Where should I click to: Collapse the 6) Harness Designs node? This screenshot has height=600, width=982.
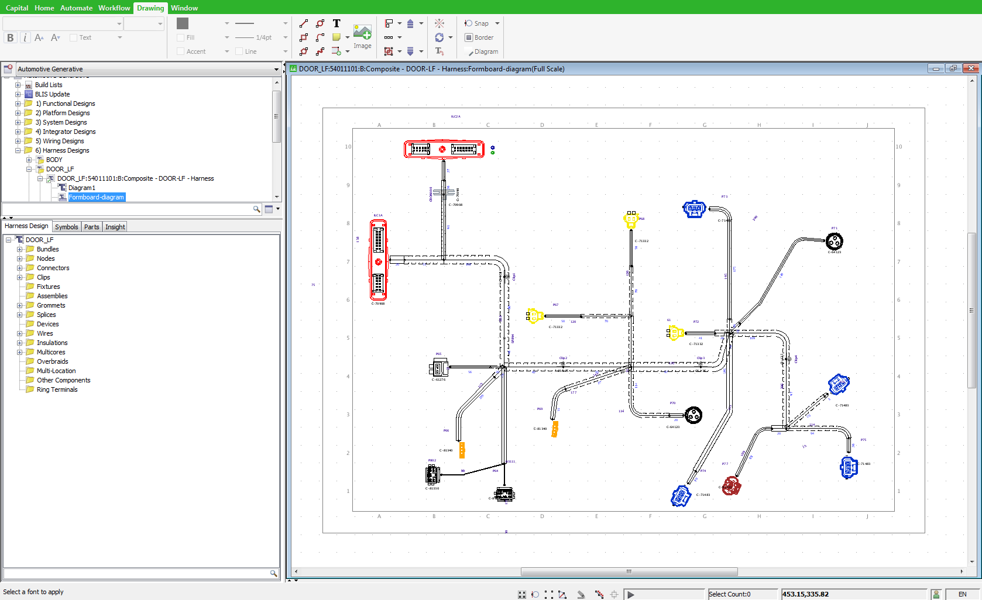[18, 150]
